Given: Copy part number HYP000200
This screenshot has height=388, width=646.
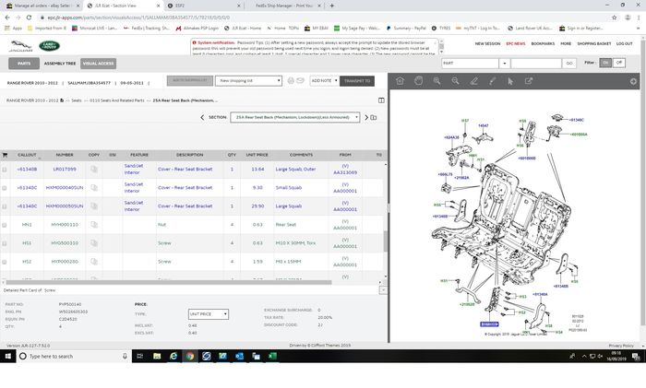Looking at the screenshot, I should point(94,262).
